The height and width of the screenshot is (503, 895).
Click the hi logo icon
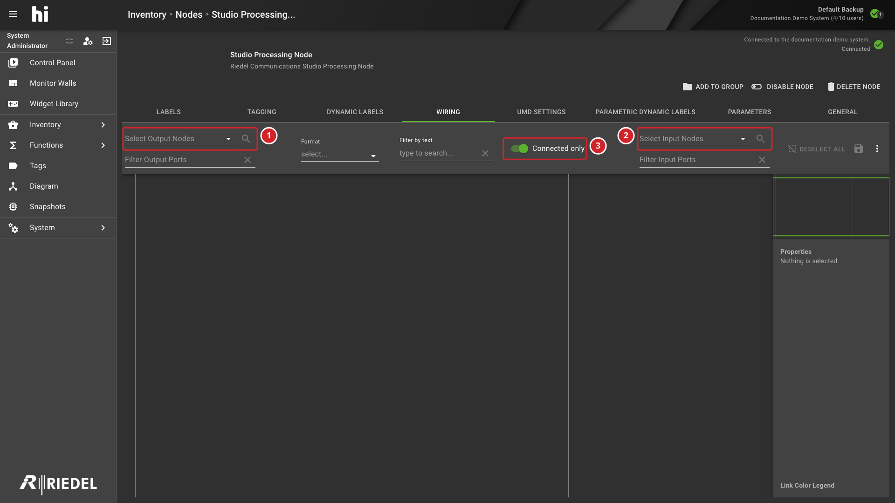point(40,14)
